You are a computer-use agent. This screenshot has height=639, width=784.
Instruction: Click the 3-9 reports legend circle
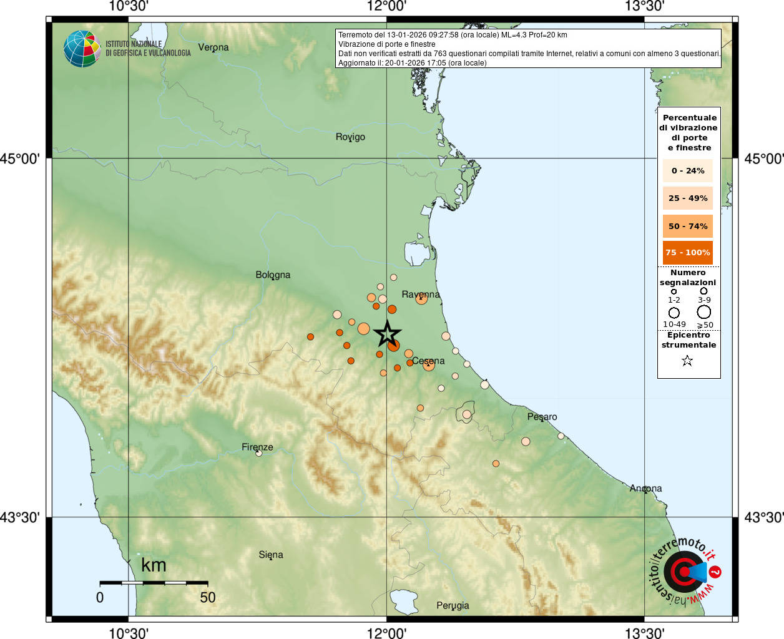point(703,291)
